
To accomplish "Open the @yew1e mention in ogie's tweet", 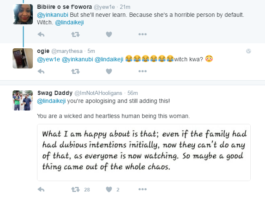I will [49, 59].
